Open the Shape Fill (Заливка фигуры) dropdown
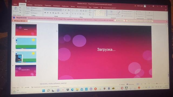 [x=127, y=11]
